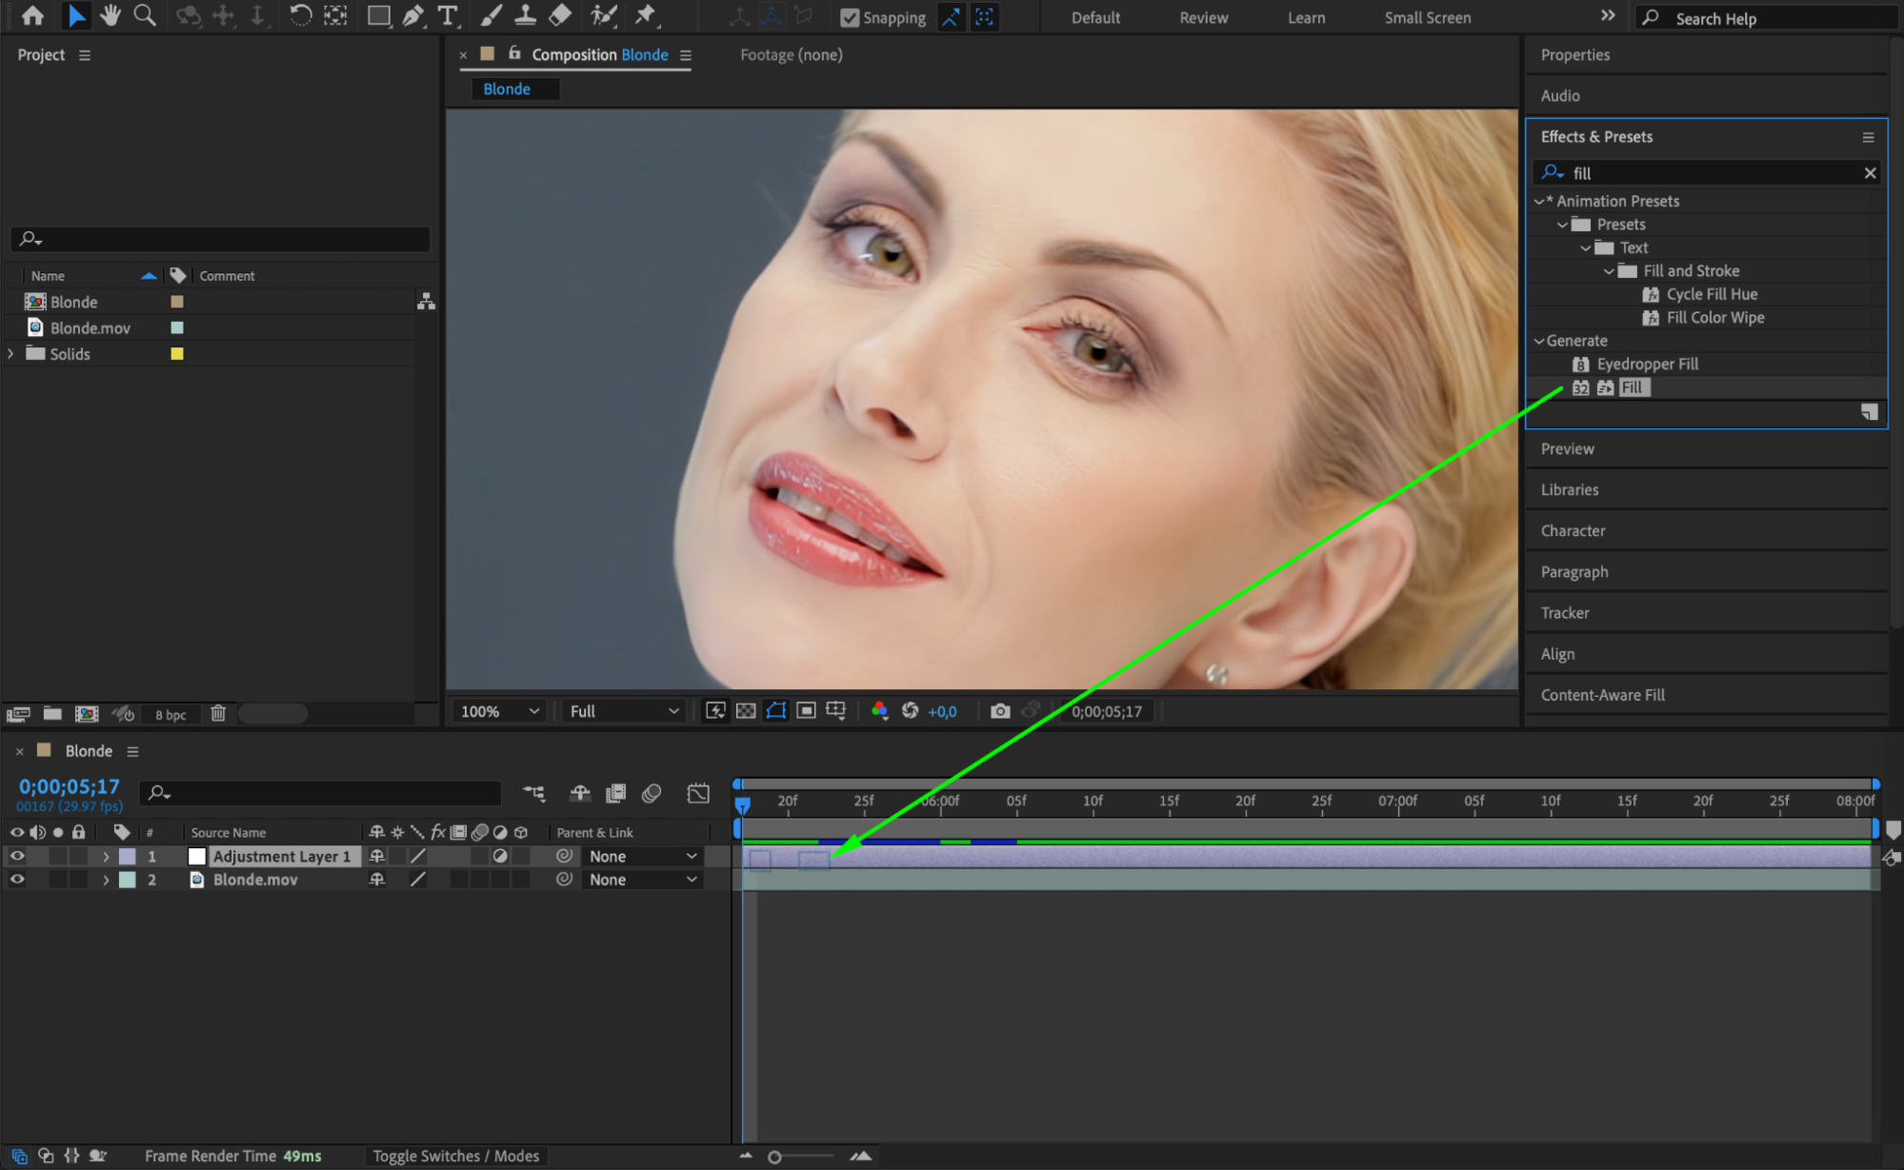Viewport: 1904px width, 1170px height.
Task: Click Toggle Switches / Modes button
Action: (455, 1156)
